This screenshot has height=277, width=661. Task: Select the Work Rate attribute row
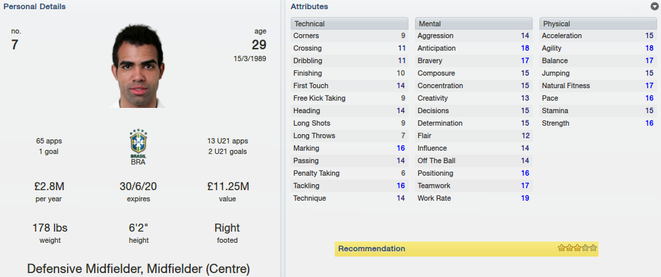[474, 198]
